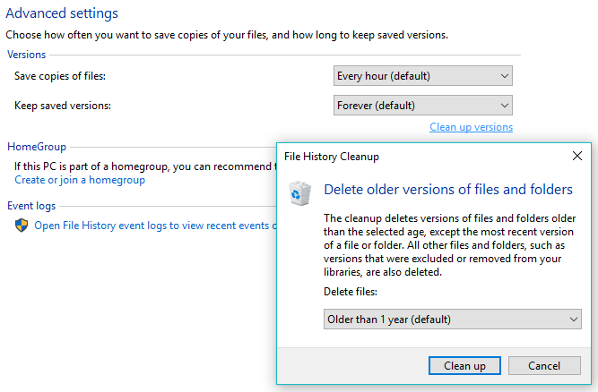Click the 'Delete older versions of files and folders' heading
The height and width of the screenshot is (392, 598).
coord(448,189)
